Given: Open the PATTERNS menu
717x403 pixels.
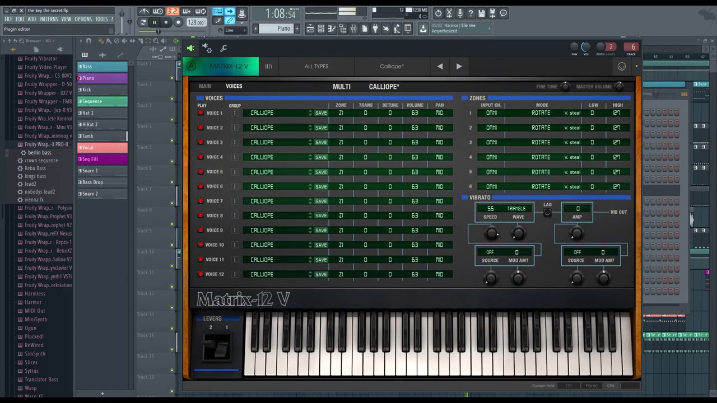Looking at the screenshot, I should (49, 19).
